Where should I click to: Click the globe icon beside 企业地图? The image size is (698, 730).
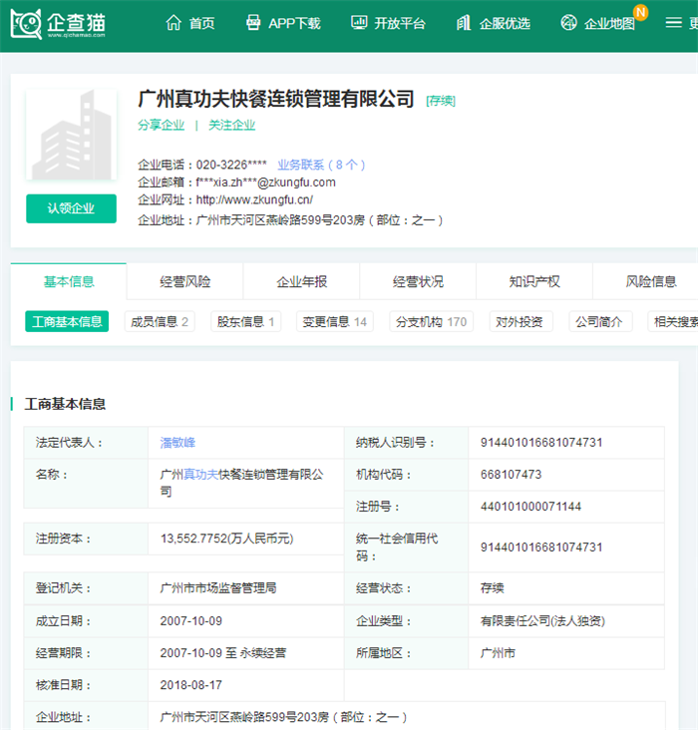(568, 22)
